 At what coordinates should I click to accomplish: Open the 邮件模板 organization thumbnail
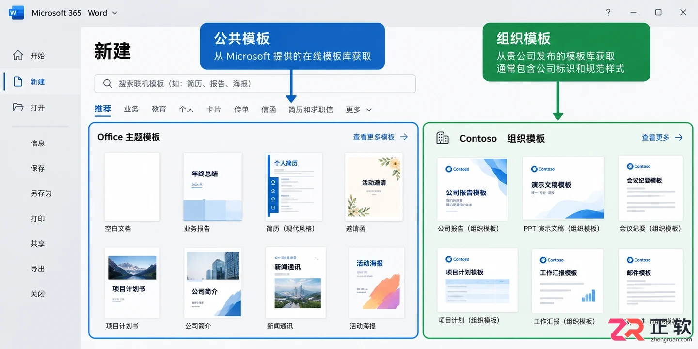[x=650, y=281]
